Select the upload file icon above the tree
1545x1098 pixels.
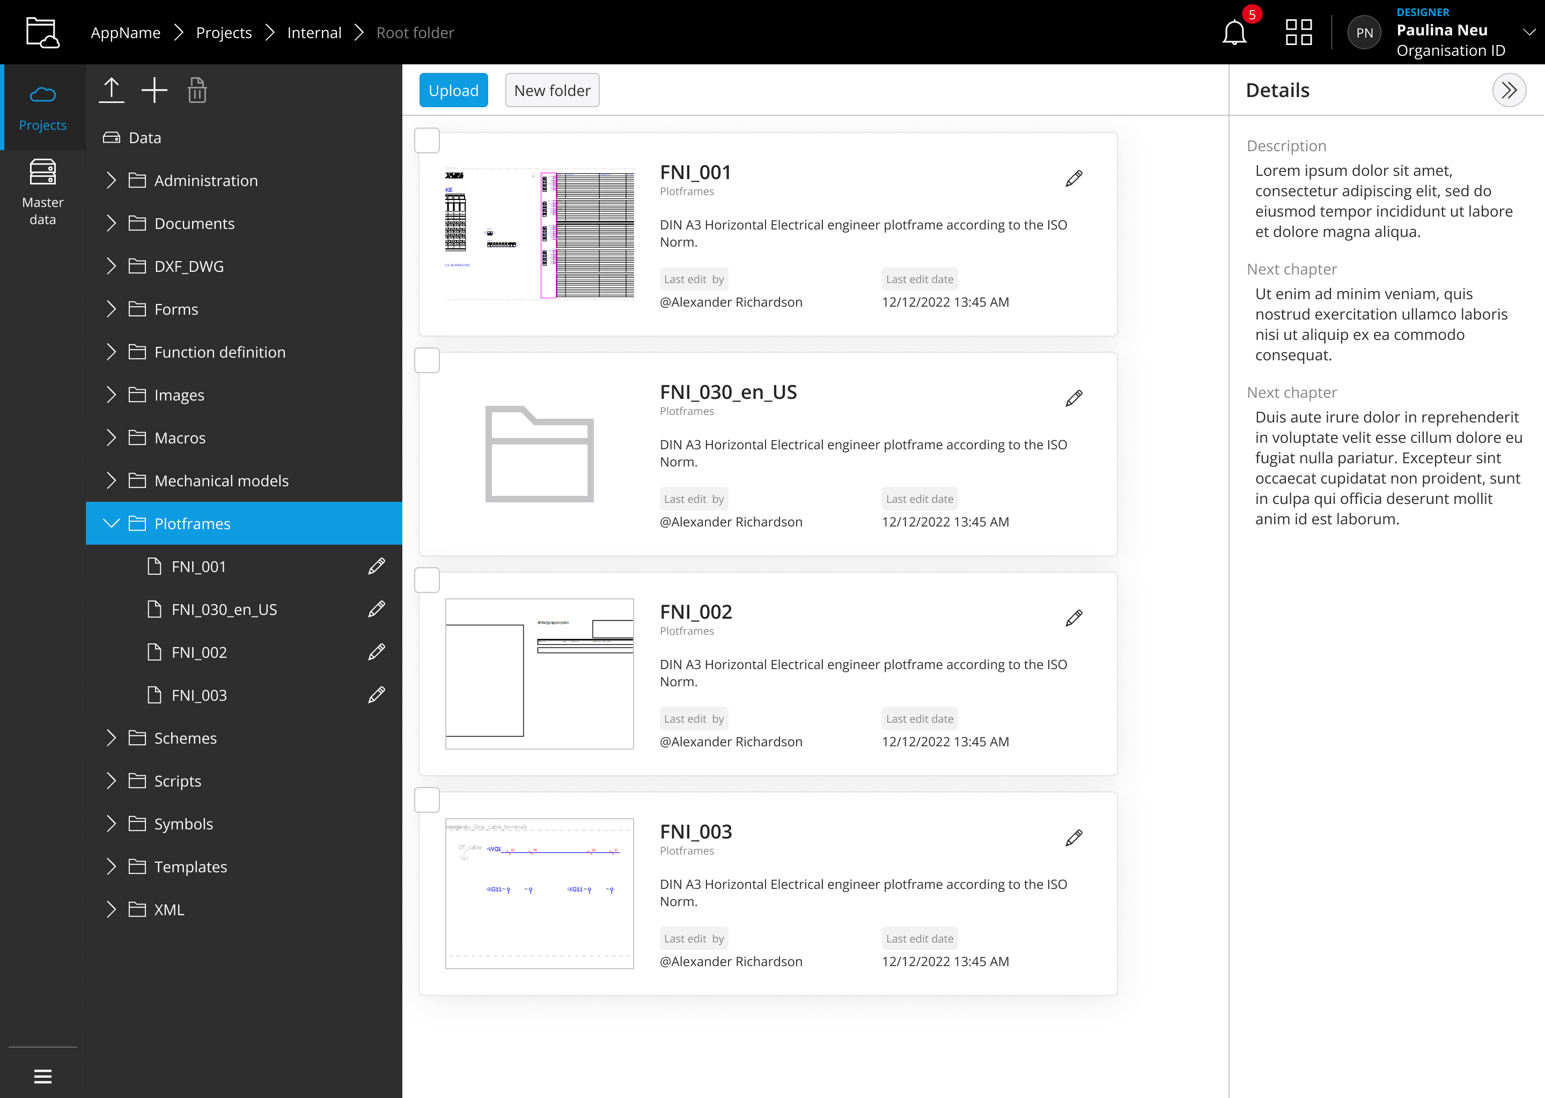coord(111,90)
